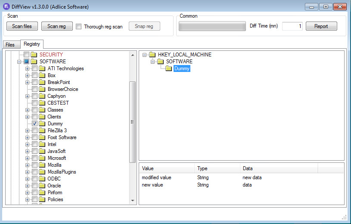This screenshot has width=351, height=224.
Task: Expand the Policies node
Action: click(x=27, y=199)
